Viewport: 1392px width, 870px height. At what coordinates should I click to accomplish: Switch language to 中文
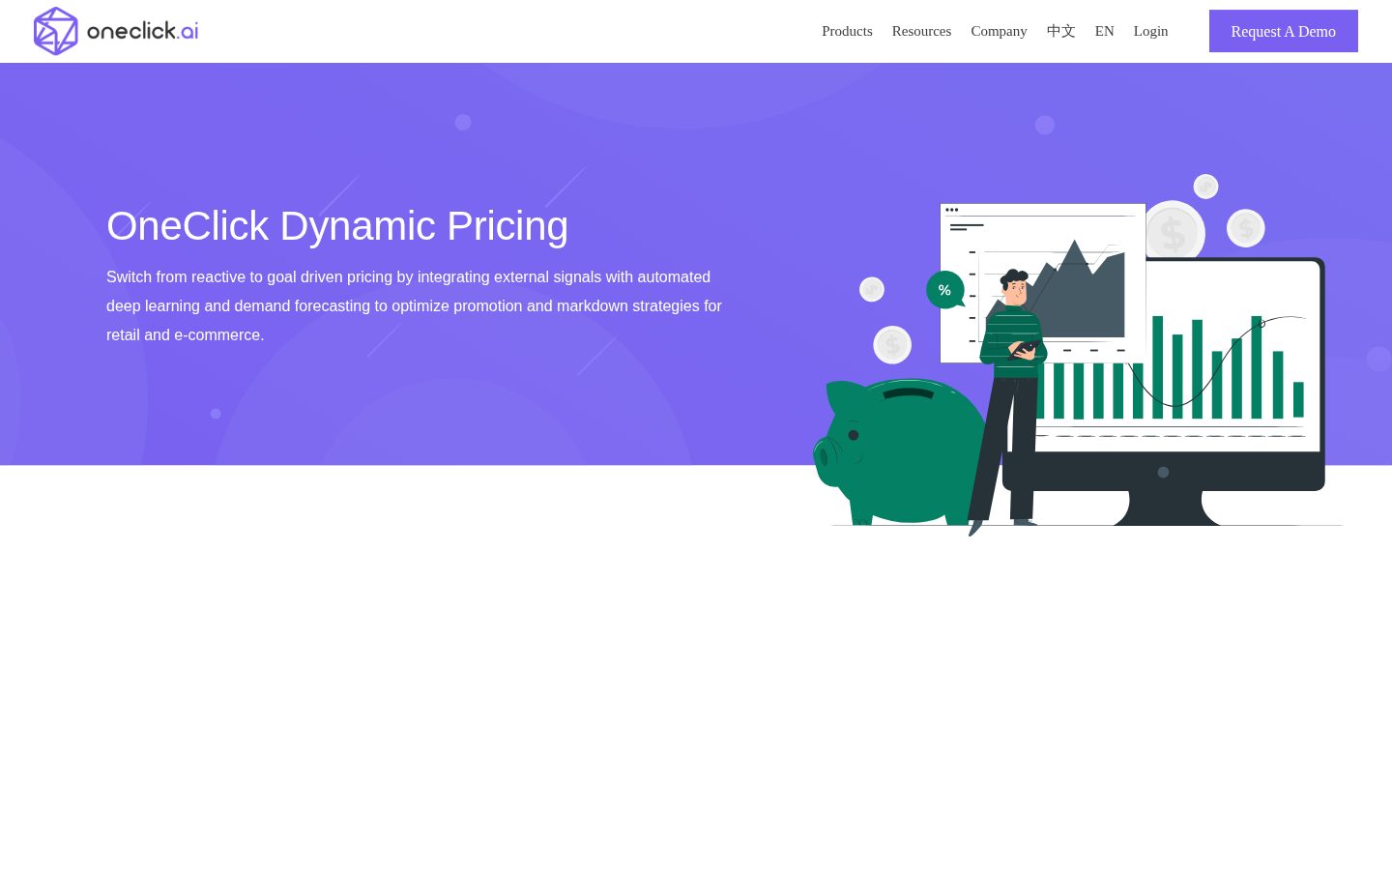tap(1060, 31)
